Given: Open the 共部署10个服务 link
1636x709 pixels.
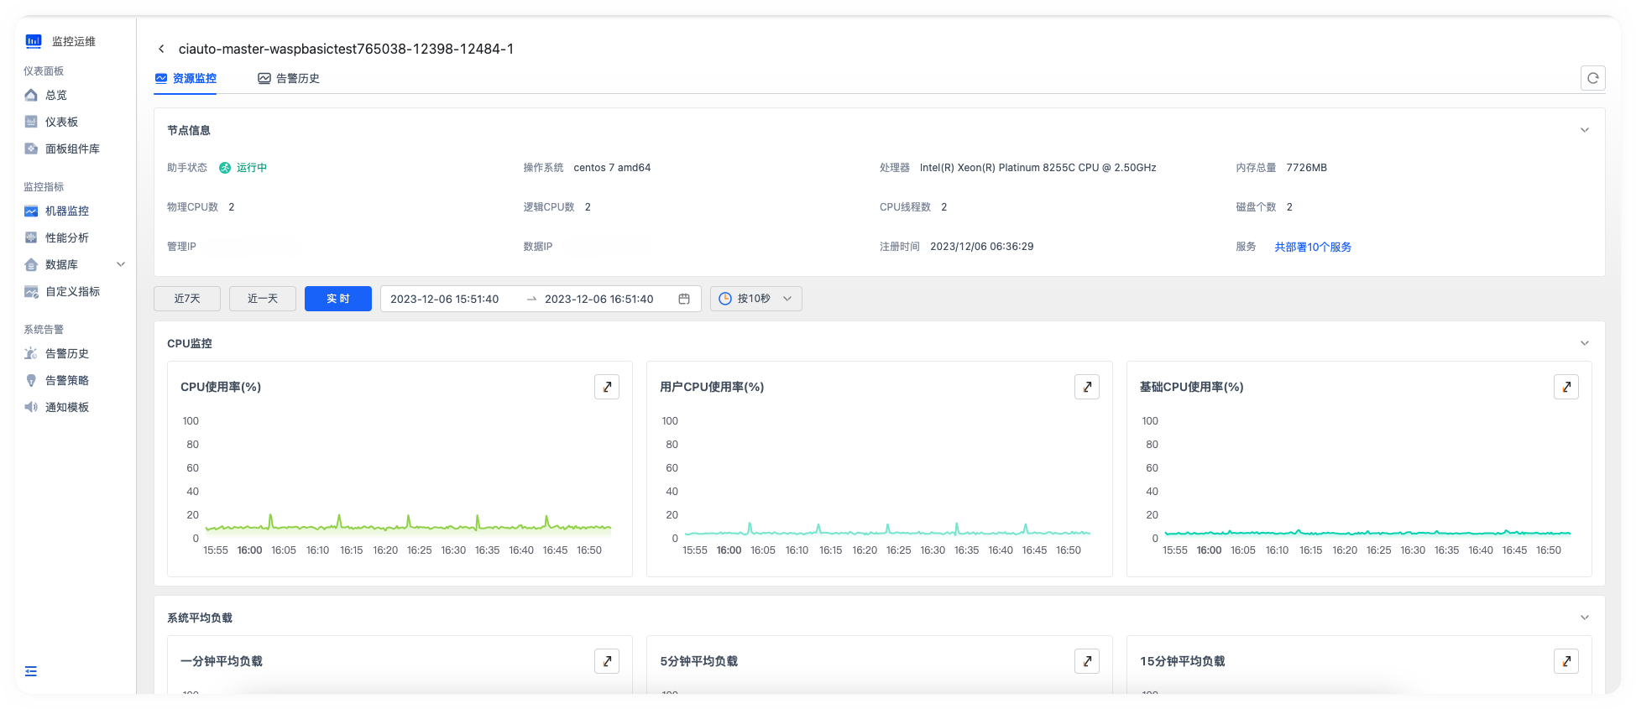Looking at the screenshot, I should tap(1313, 248).
